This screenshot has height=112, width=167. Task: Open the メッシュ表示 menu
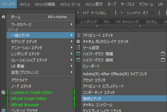click(x=94, y=4)
